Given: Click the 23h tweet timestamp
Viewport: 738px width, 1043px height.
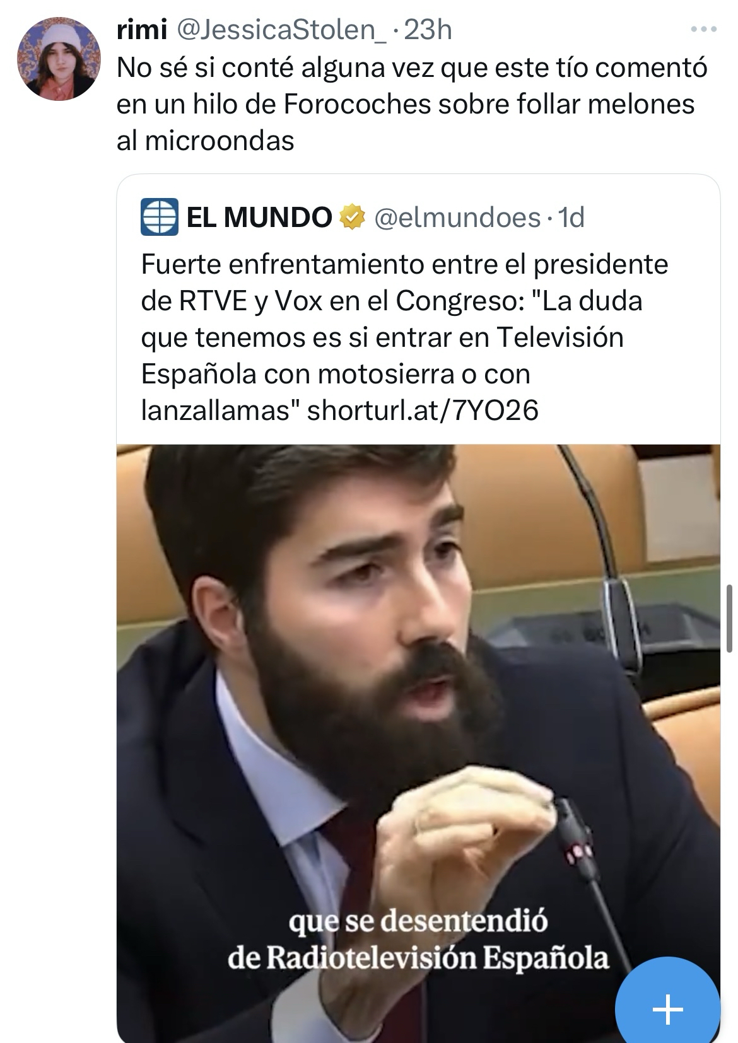Looking at the screenshot, I should [427, 30].
